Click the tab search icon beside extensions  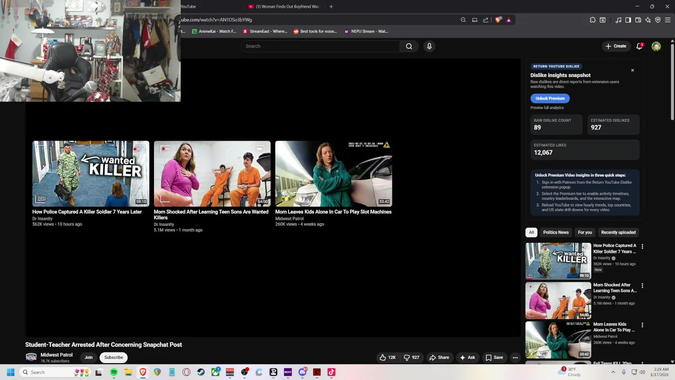point(603,20)
